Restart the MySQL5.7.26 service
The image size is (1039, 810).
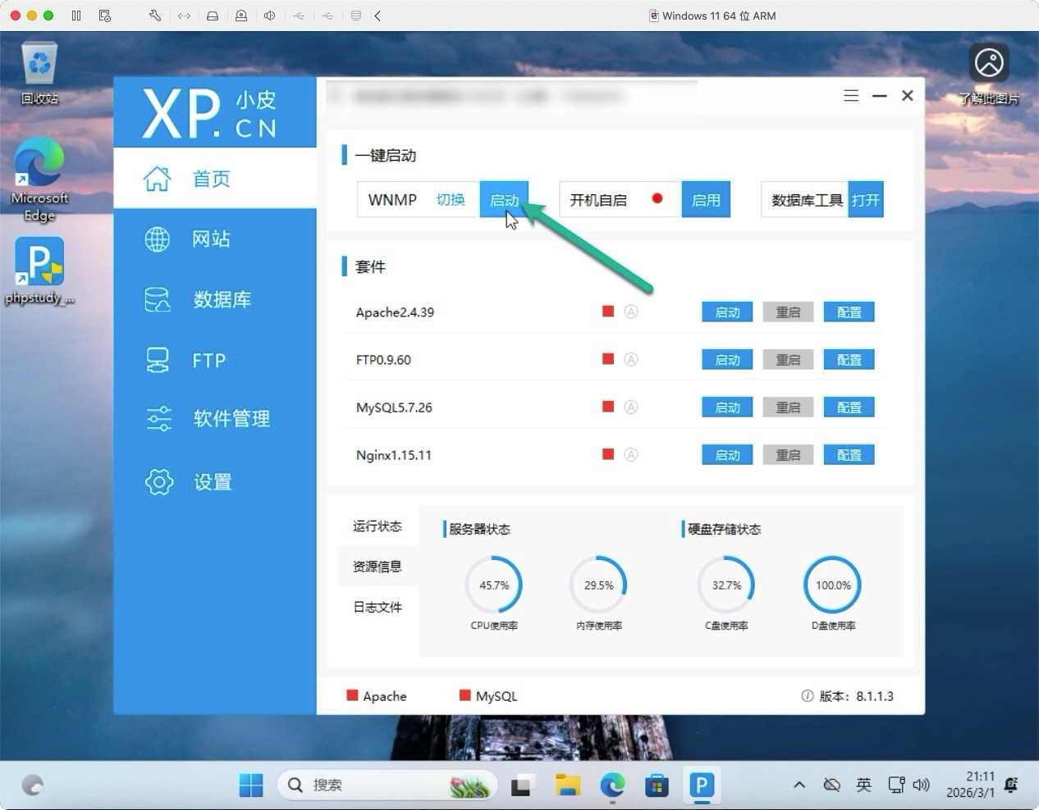click(x=788, y=407)
